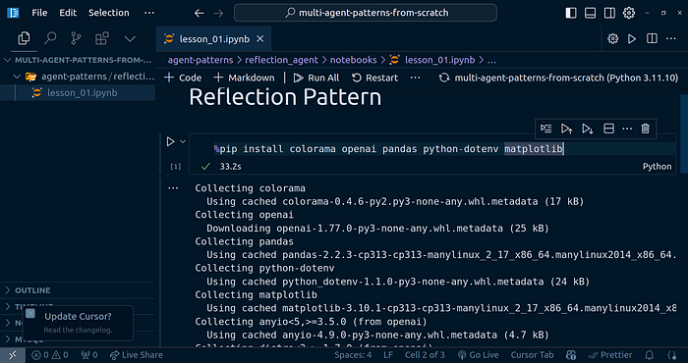The height and width of the screenshot is (363, 688).
Task: Click reflection_agent in the breadcrumb
Action: click(x=281, y=60)
